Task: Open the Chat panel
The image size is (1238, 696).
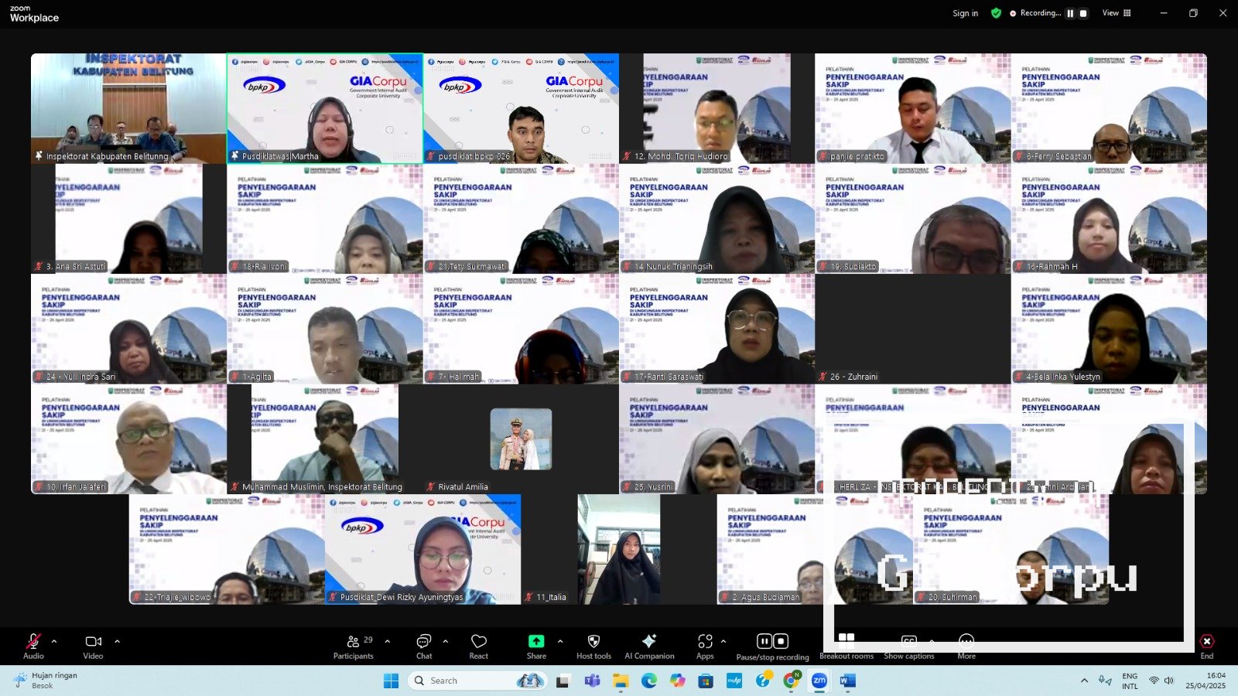Action: 424,642
